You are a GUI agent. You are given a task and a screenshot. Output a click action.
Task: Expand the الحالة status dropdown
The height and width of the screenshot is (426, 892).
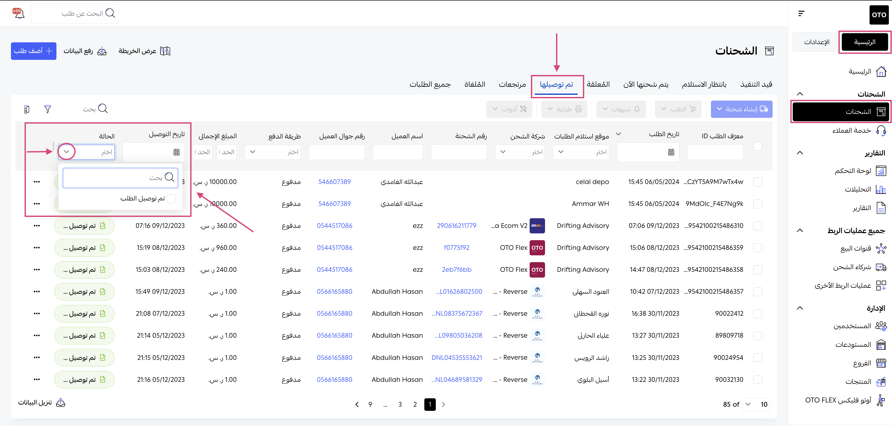click(66, 152)
